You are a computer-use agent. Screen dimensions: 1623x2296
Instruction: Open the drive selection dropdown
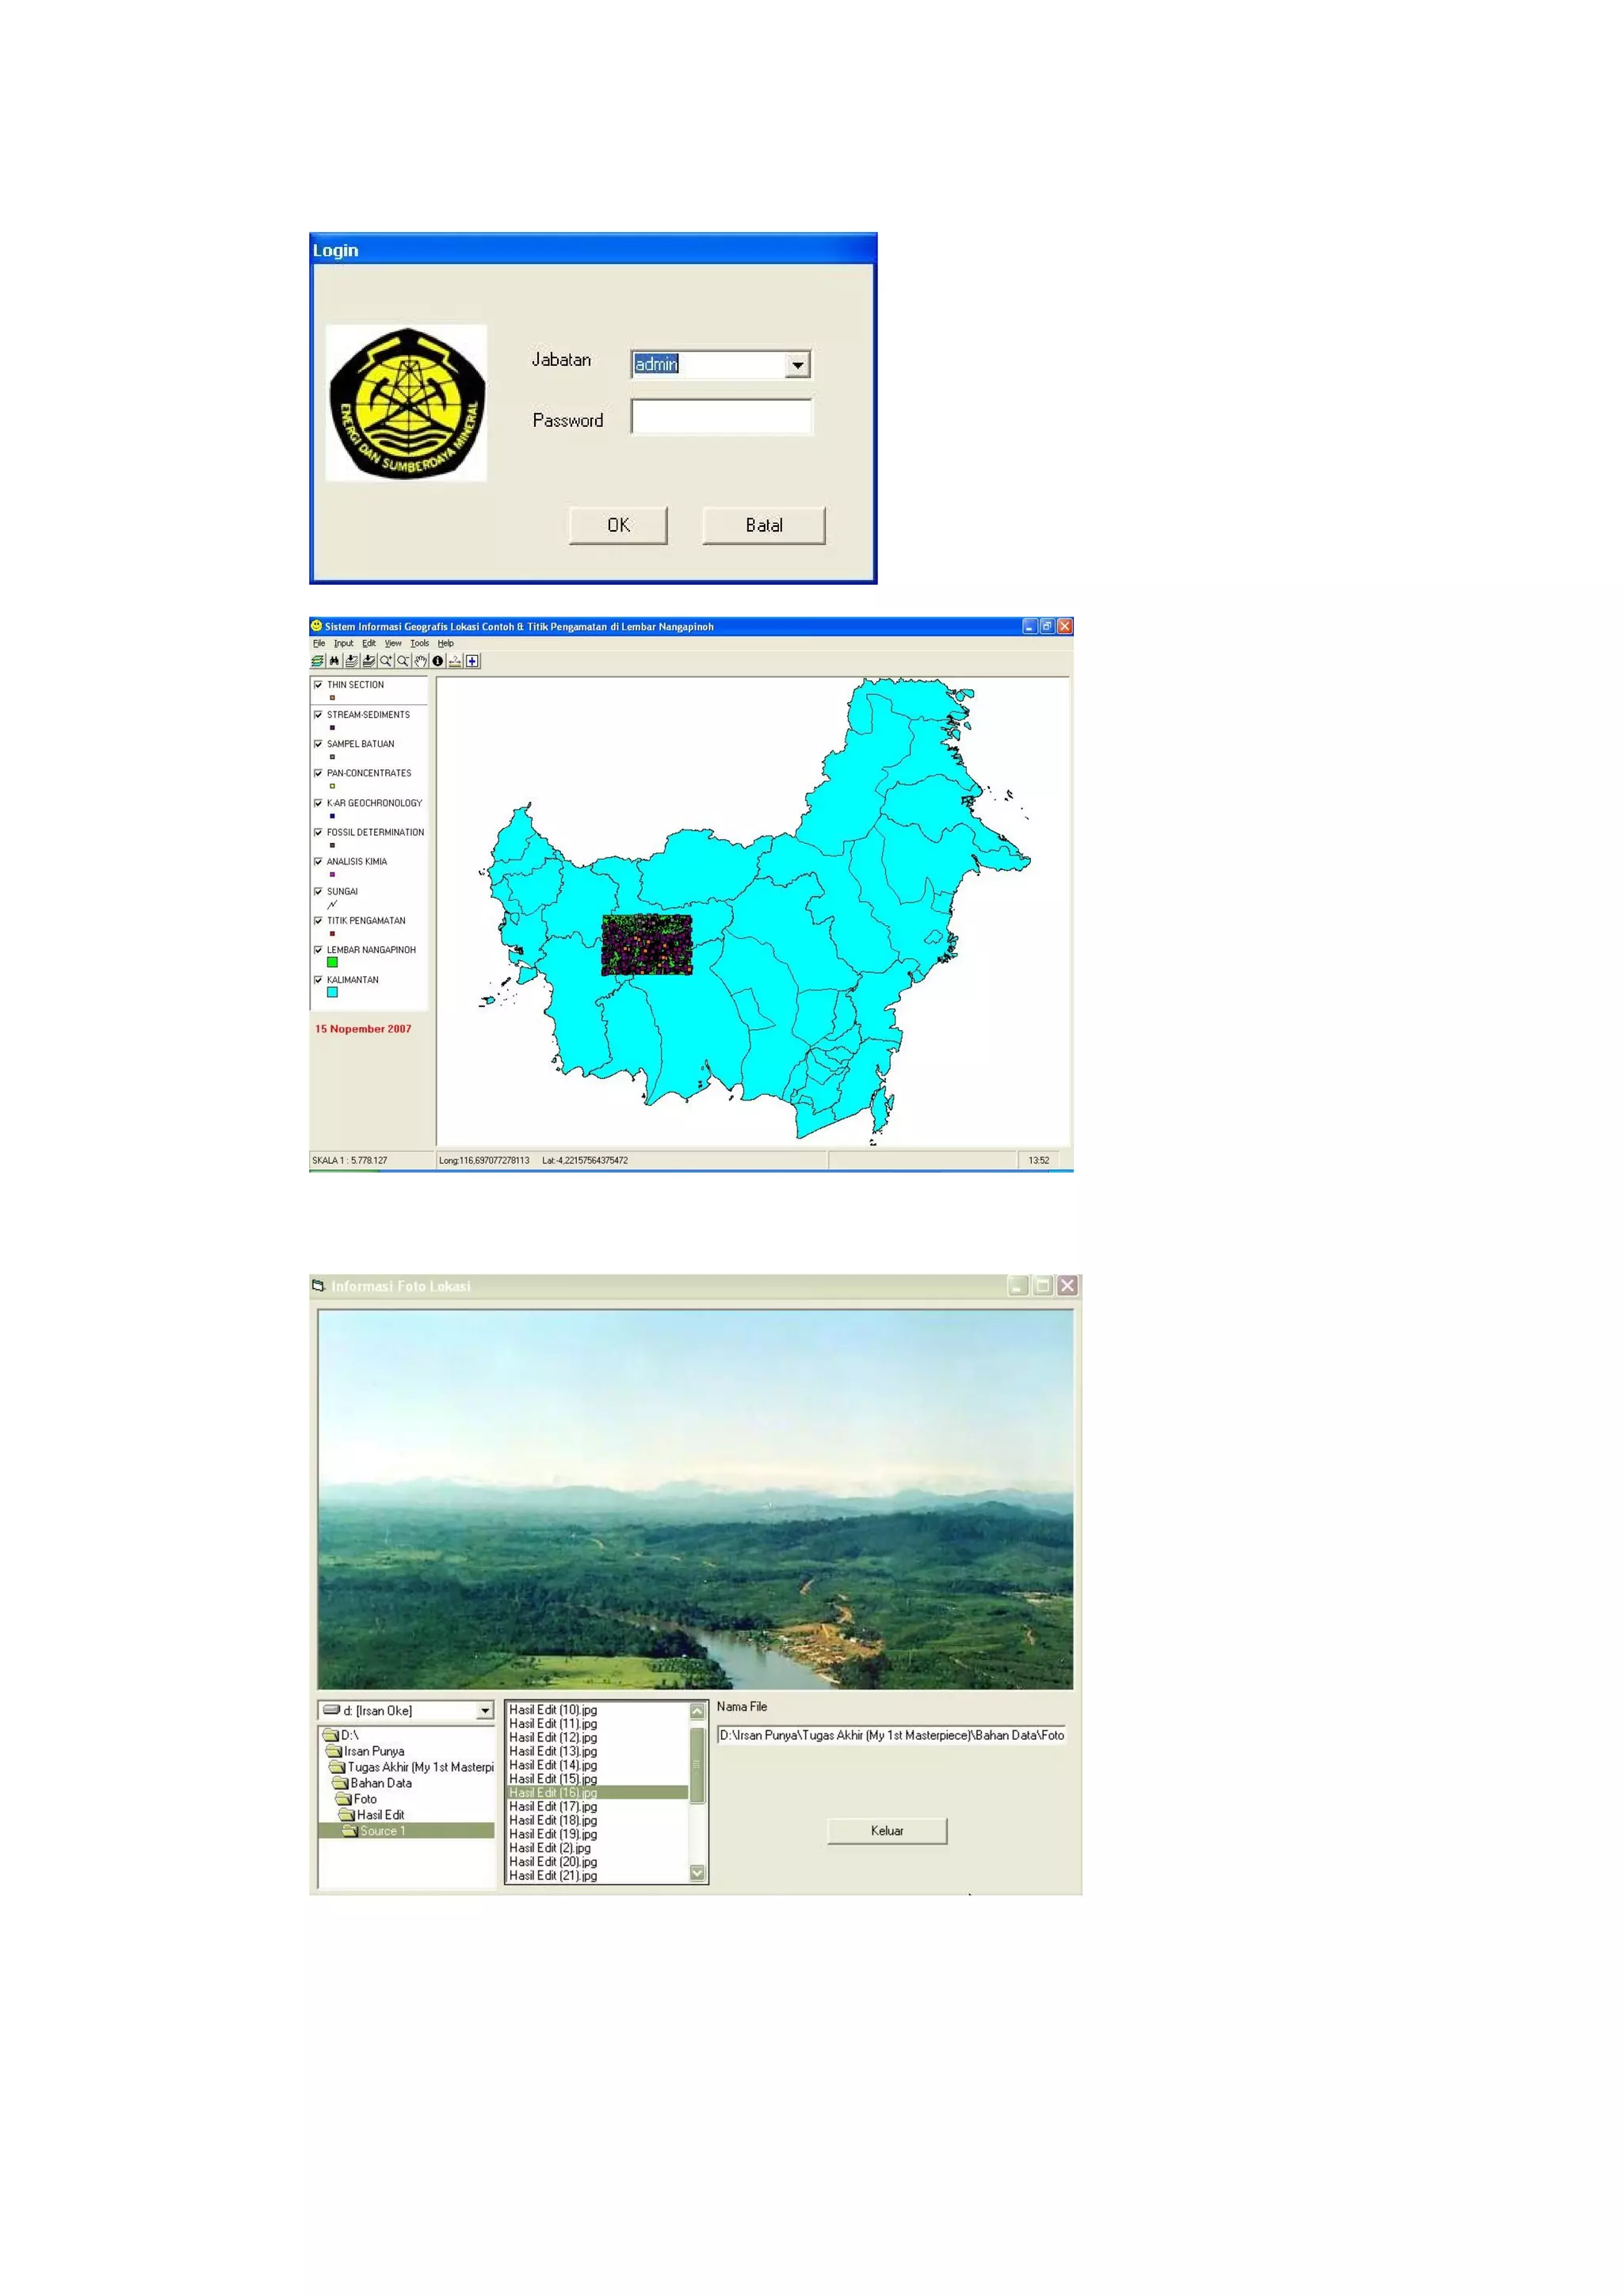pyautogui.click(x=485, y=1711)
